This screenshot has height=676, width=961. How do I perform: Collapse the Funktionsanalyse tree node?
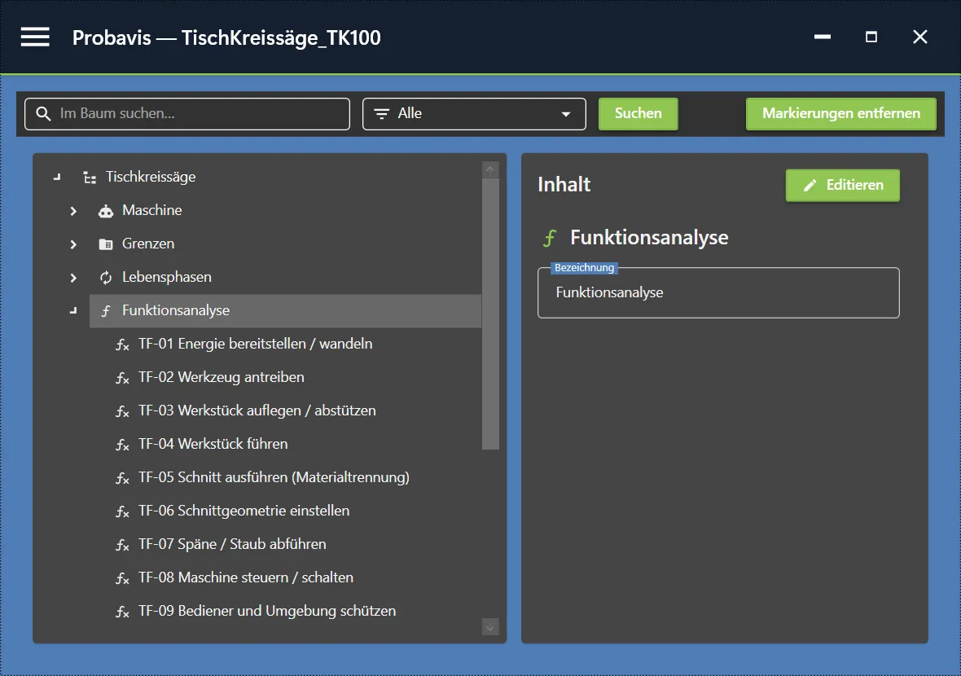[73, 311]
